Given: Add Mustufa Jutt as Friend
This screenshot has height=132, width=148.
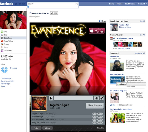Looking at the screenshot, I should click(125, 27).
